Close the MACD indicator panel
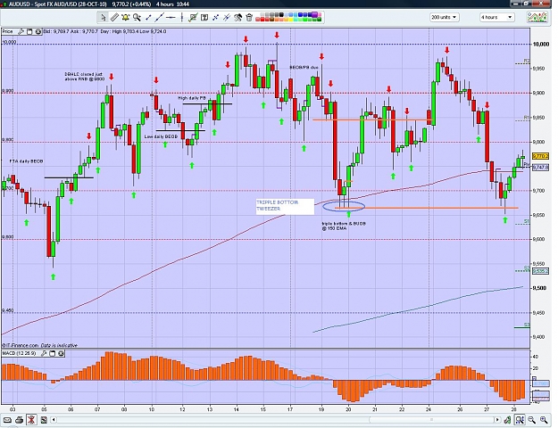558x428 pixels. coord(61,353)
